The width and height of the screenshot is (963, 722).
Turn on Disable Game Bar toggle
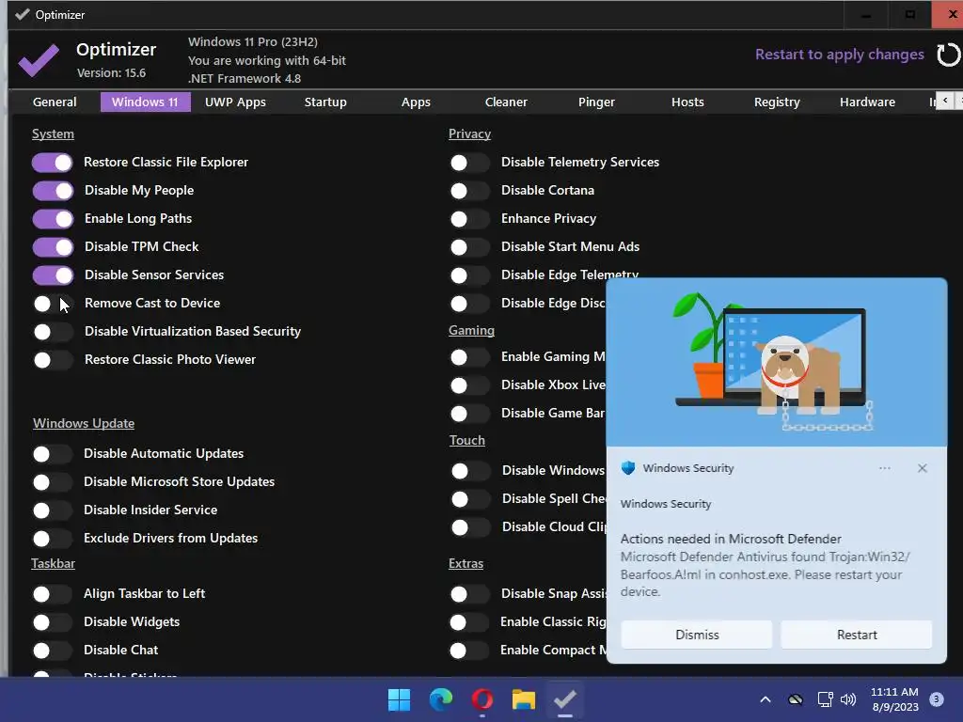[470, 414]
